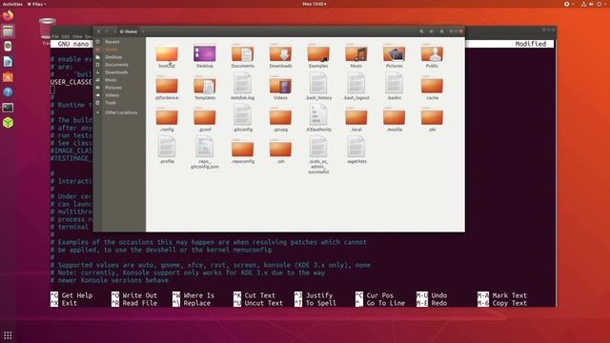Viewport: 610px width, 343px height.
Task: Click the search icon in Files header
Action: pos(421,31)
